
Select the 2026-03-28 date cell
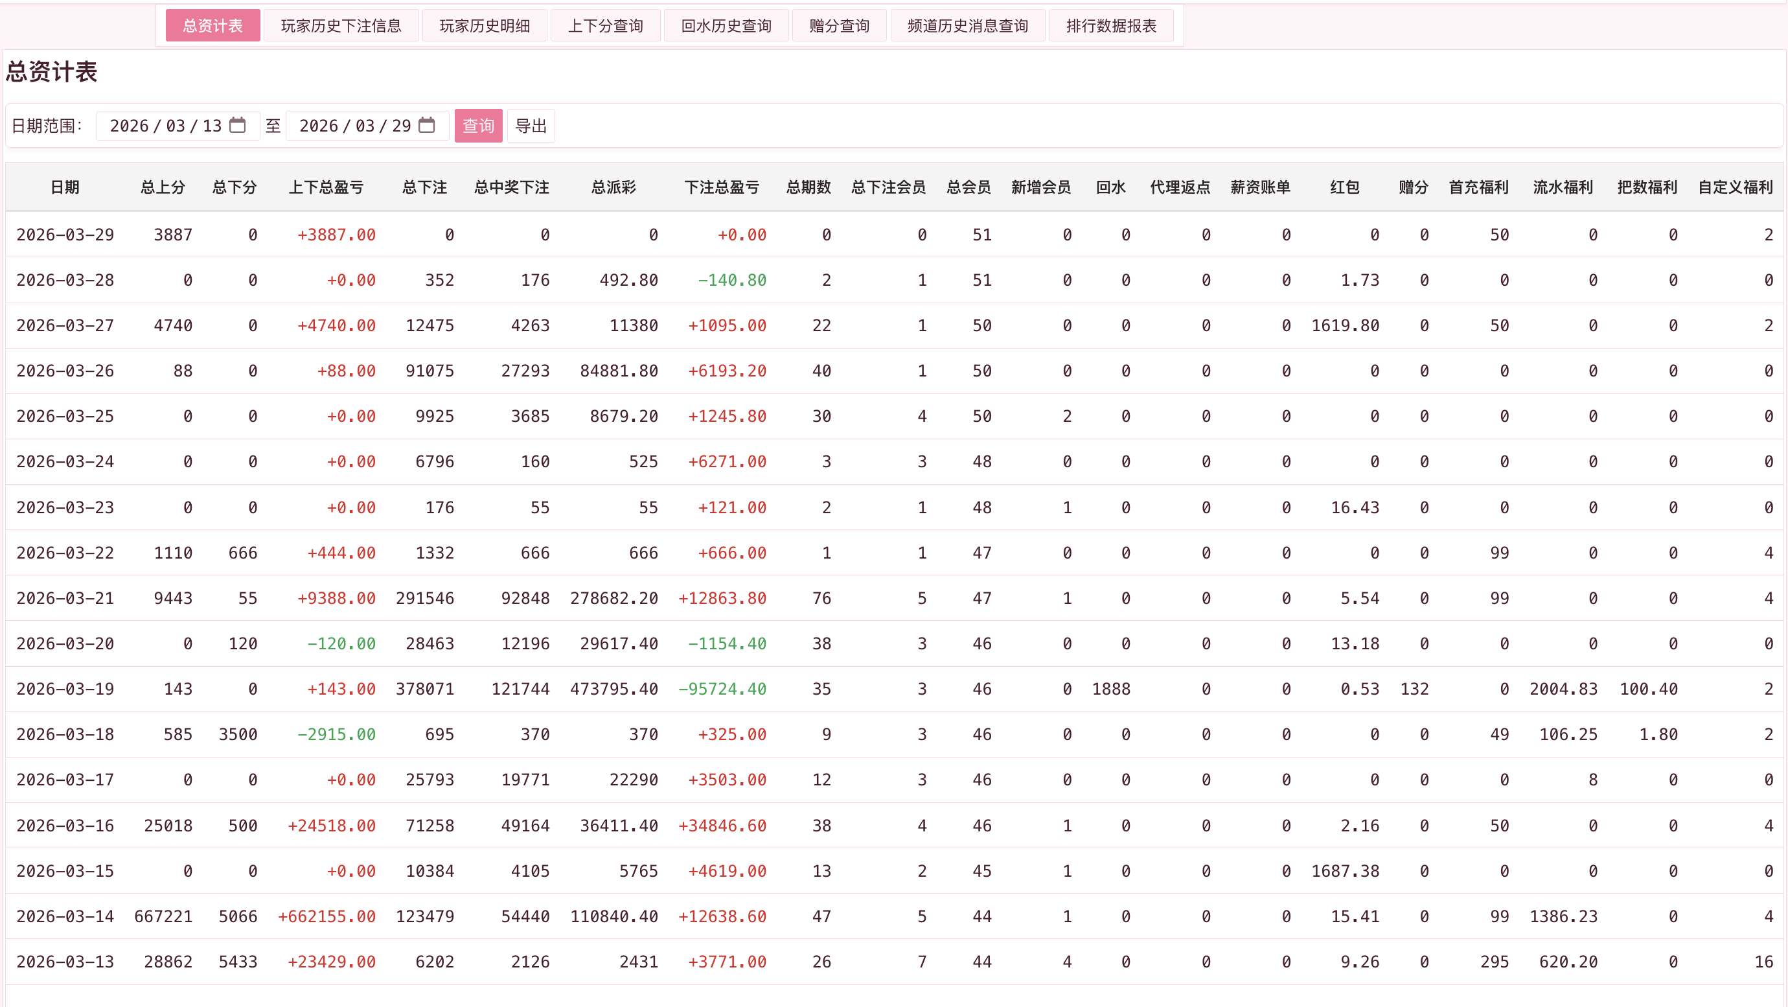[65, 280]
